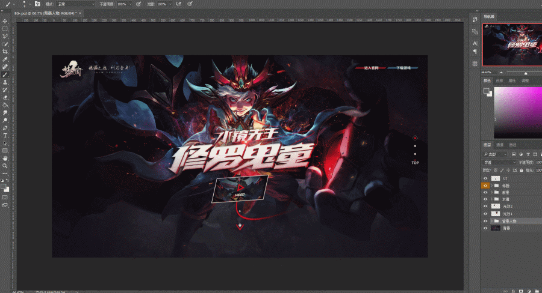The height and width of the screenshot is (293, 542).
Task: Select the Crop tool
Action: (5, 52)
